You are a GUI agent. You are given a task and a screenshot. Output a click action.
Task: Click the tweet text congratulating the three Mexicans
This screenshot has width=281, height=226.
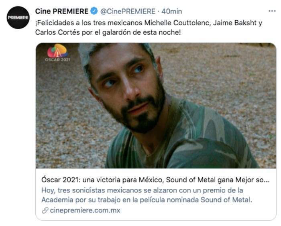[149, 28]
